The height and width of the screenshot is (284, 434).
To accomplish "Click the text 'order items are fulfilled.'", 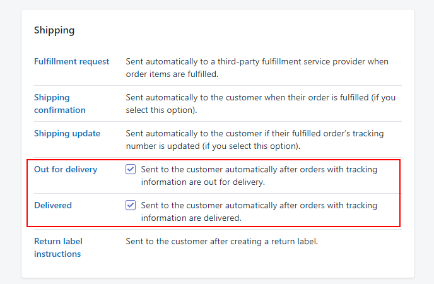I will 172,74.
